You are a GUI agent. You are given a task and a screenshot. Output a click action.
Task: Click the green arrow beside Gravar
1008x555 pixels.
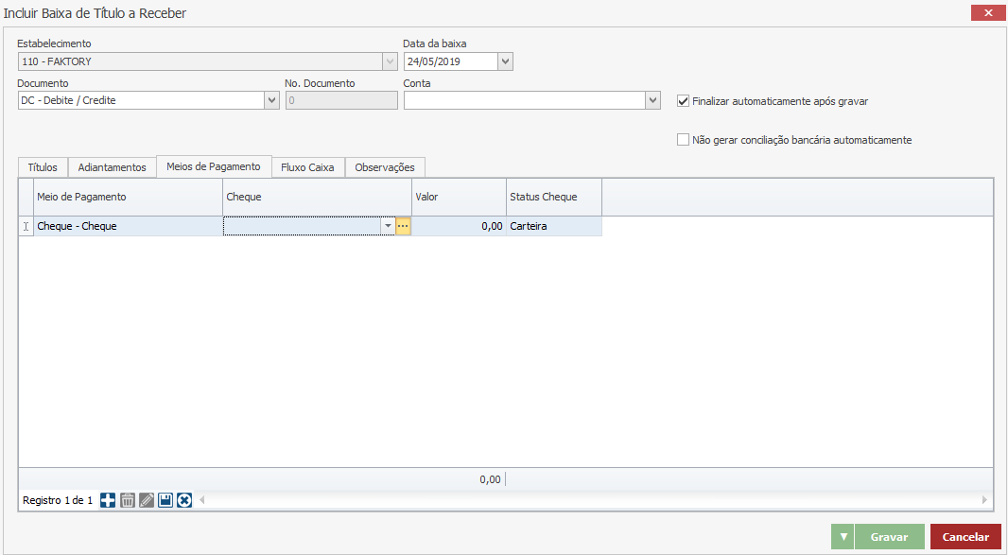[843, 537]
